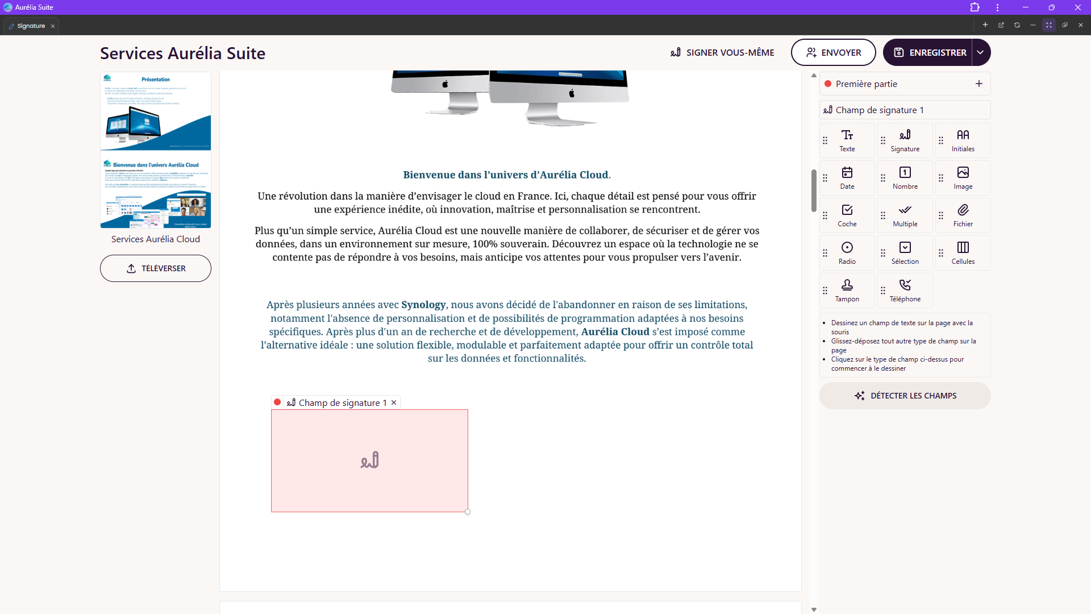
Task: Choose the Cellules field type
Action: coord(963,253)
